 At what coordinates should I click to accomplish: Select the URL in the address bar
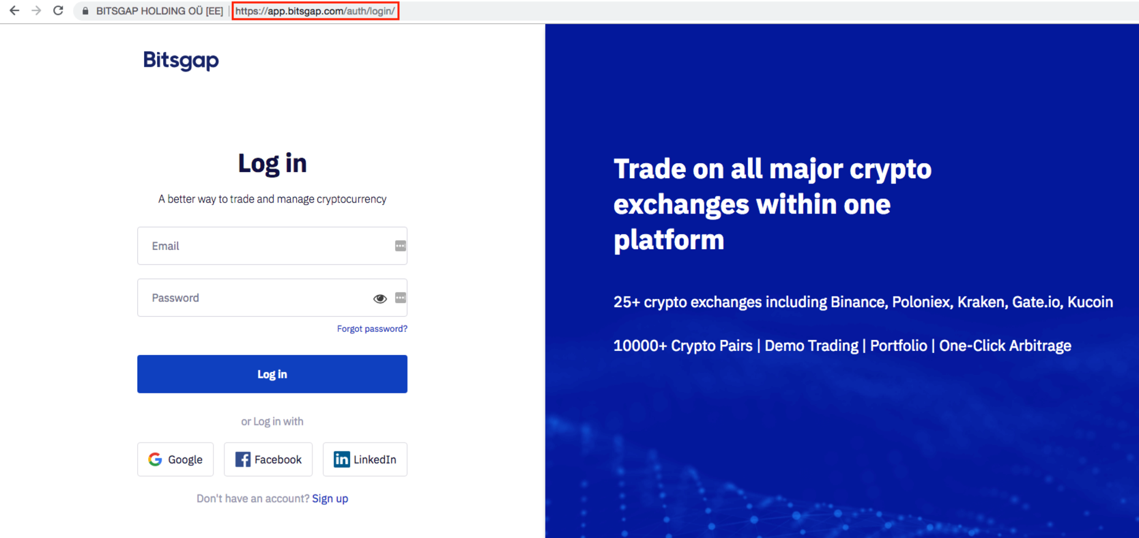tap(315, 11)
